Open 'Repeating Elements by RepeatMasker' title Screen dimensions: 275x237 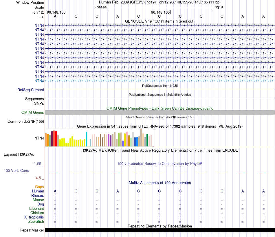160,226
